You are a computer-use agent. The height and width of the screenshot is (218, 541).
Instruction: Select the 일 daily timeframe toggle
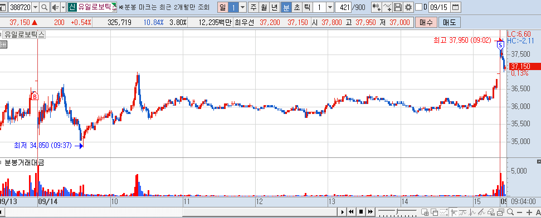point(223,7)
